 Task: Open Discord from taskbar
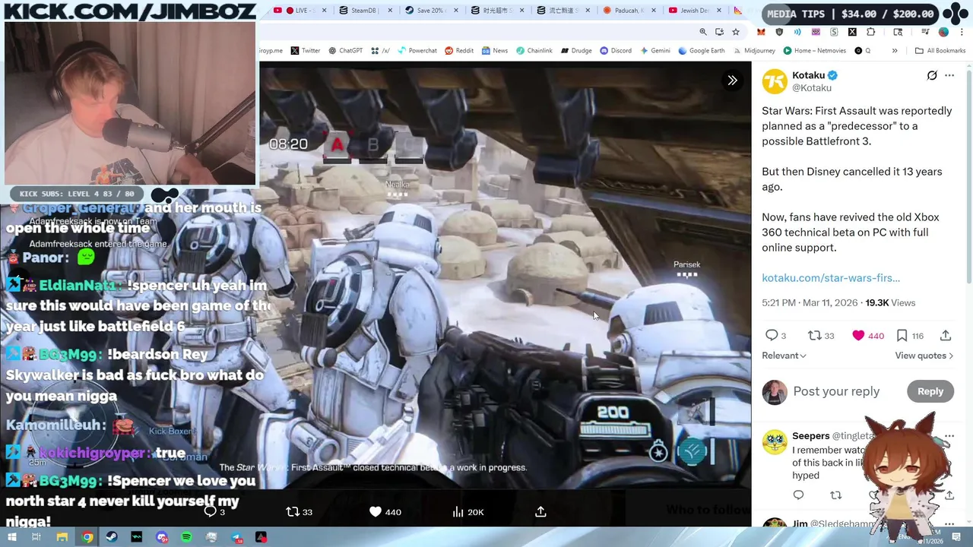pyautogui.click(x=162, y=537)
